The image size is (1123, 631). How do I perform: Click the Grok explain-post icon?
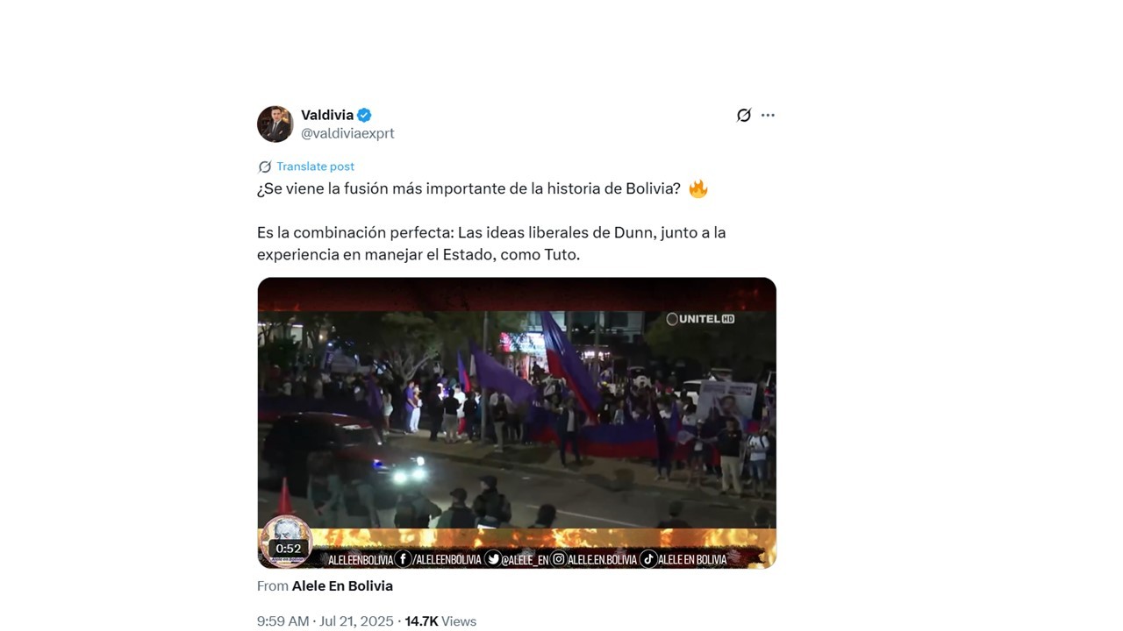pos(744,115)
